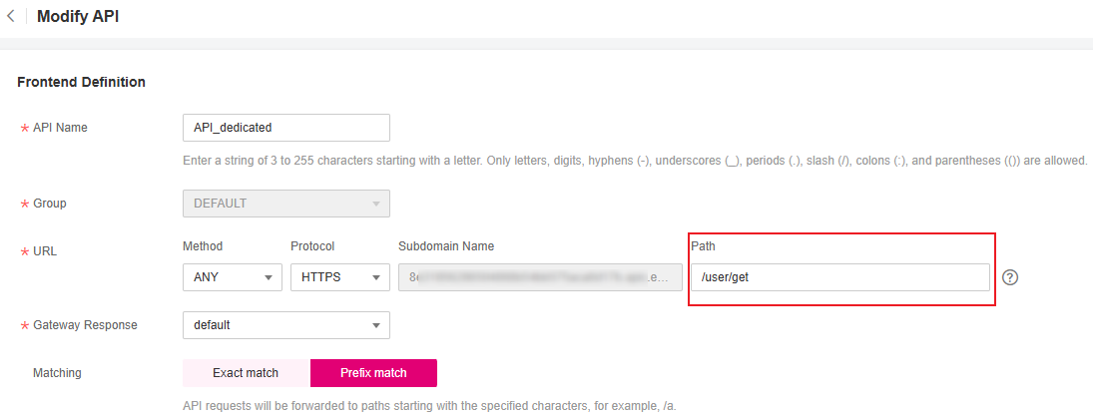Click the arrow in the Group box
Screen dimensions: 1093x420
coord(375,205)
